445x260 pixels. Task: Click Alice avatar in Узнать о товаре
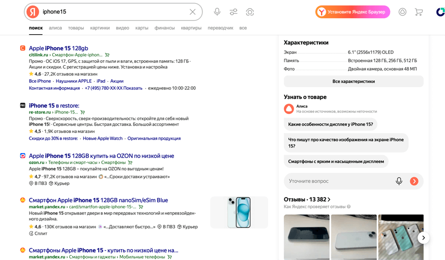[x=289, y=109]
